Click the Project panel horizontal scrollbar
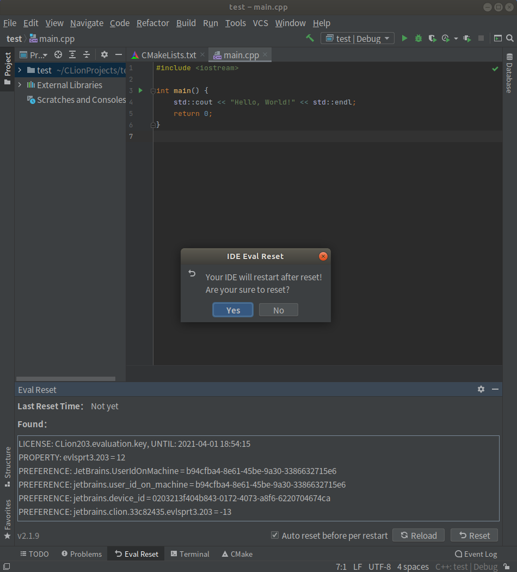 tap(66, 379)
